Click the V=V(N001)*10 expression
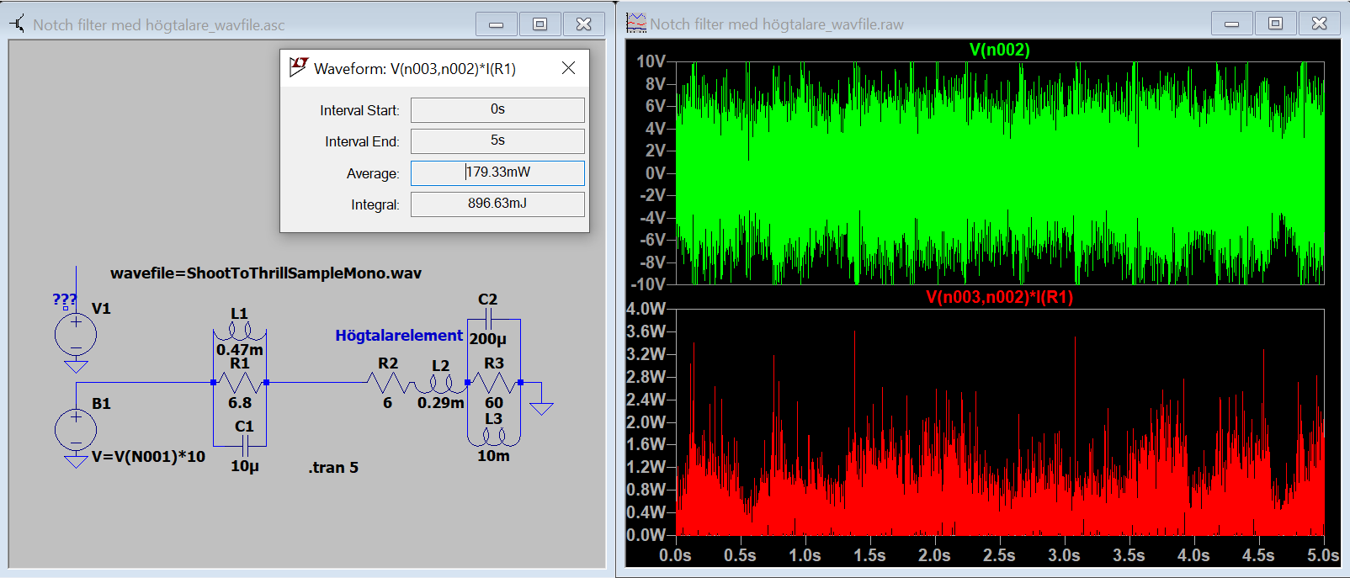The height and width of the screenshot is (578, 1350). click(x=148, y=457)
